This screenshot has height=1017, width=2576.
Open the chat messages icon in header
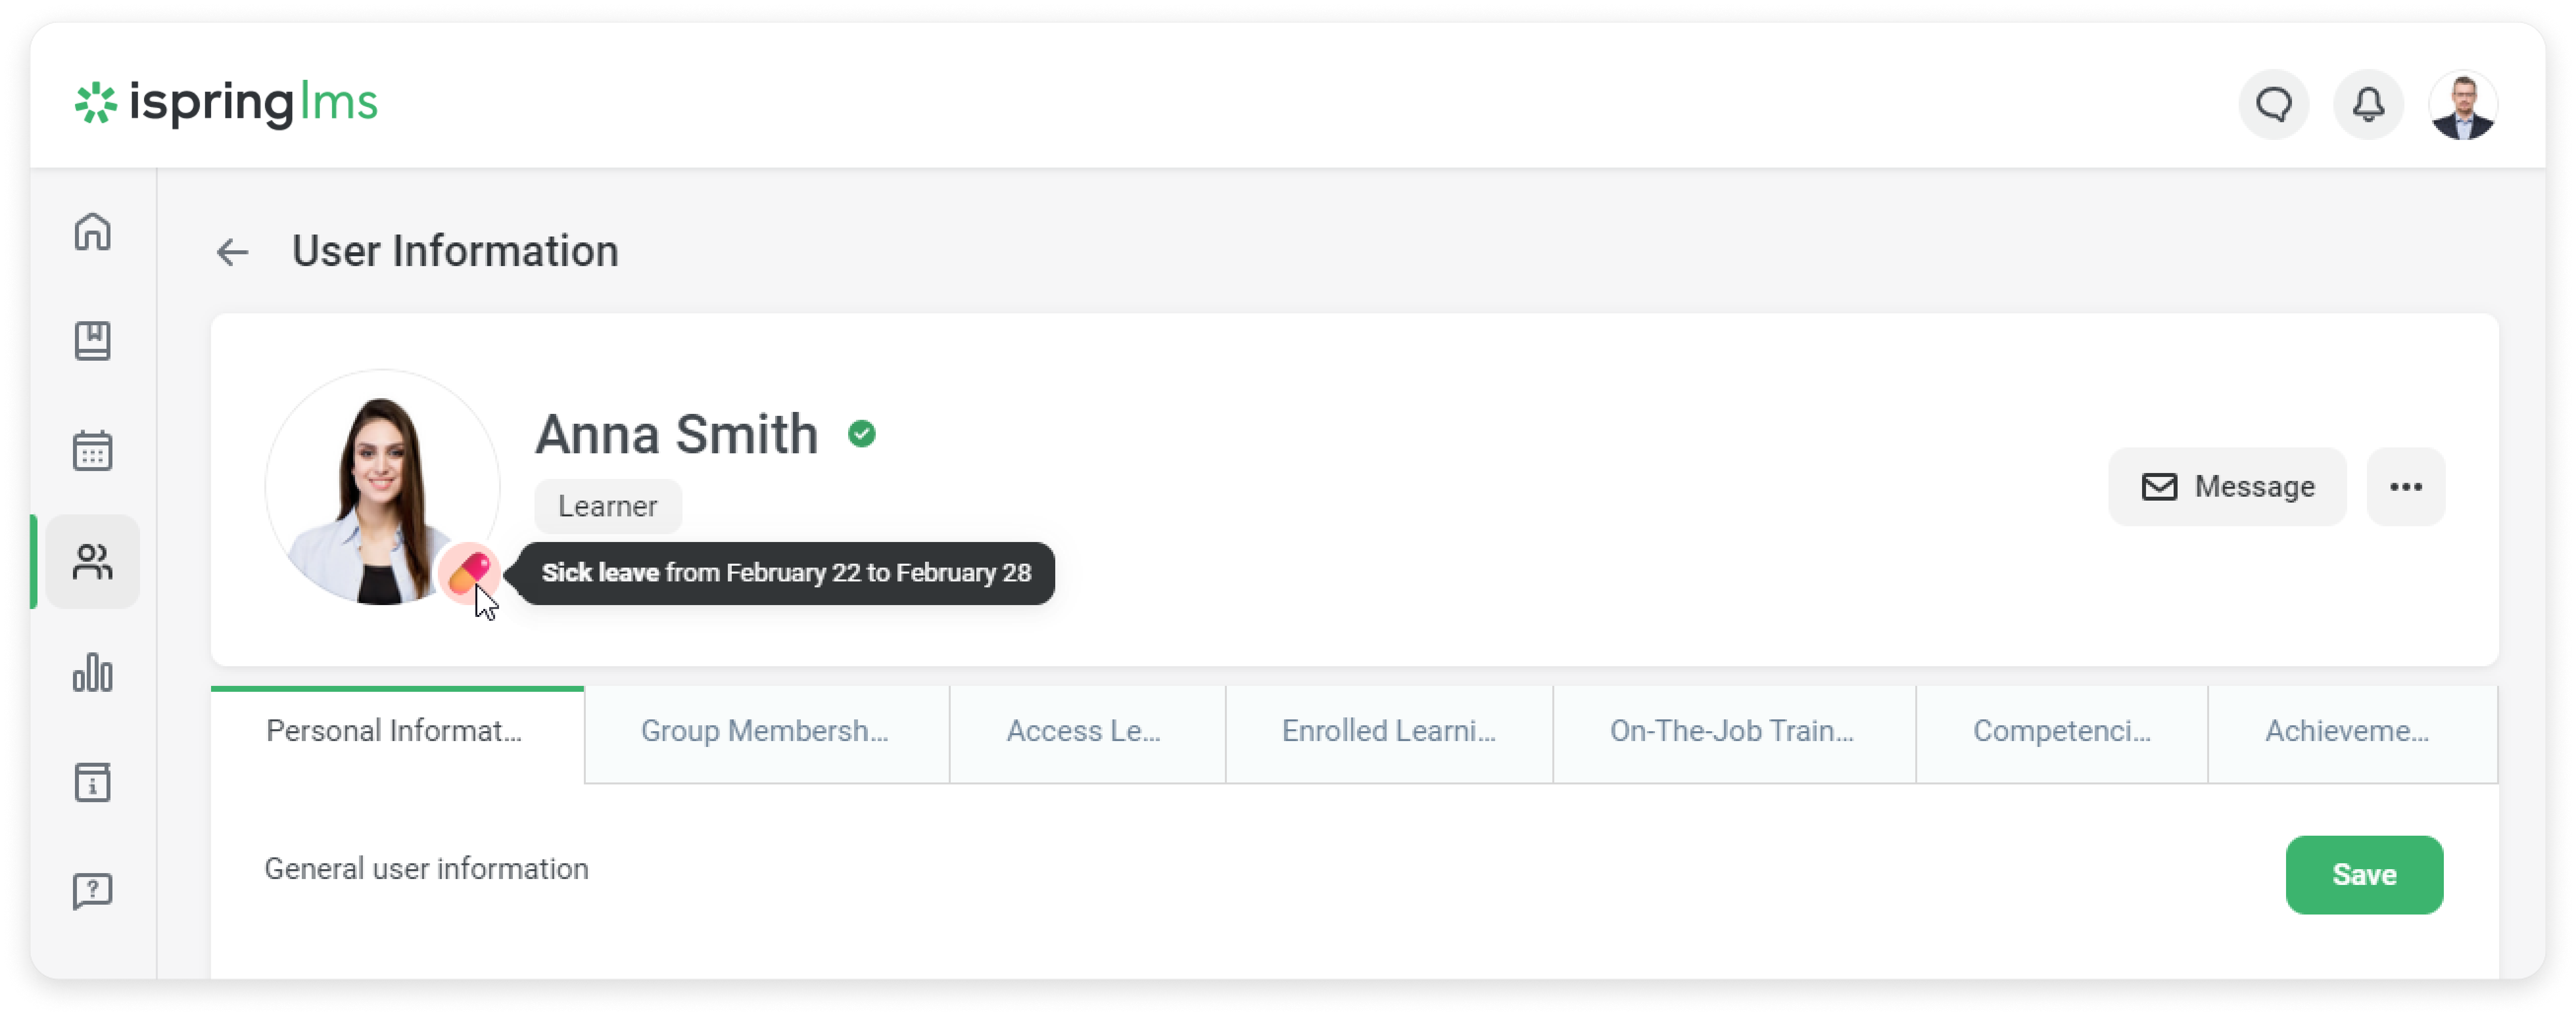coord(2273,105)
